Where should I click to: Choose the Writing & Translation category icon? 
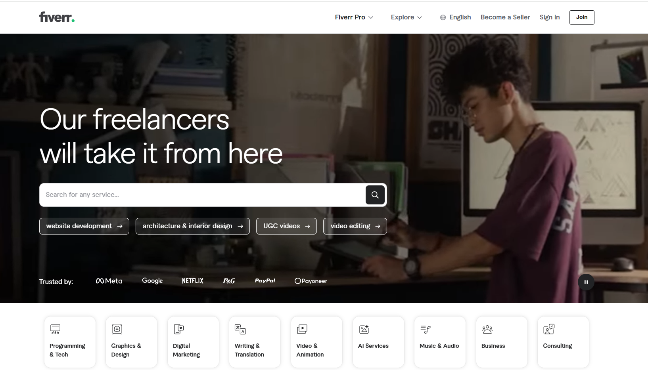point(240,329)
